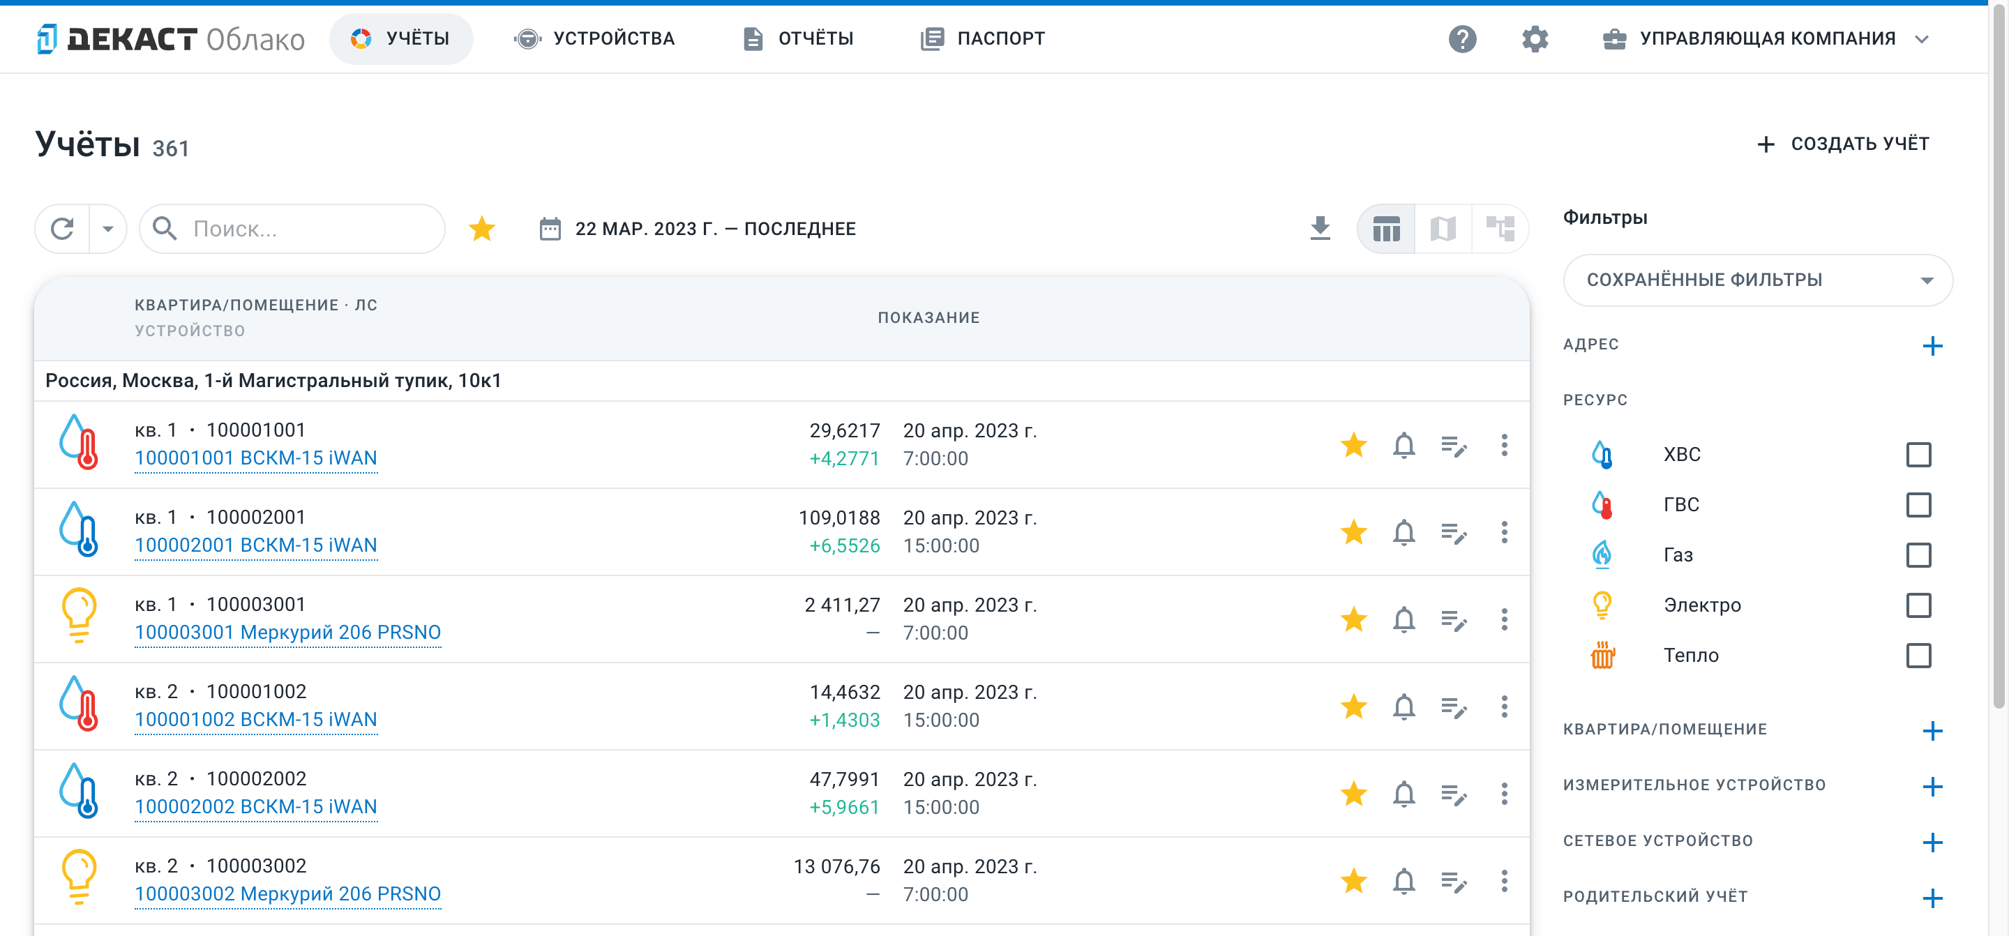Image resolution: width=2009 pixels, height=936 pixels.
Task: Open the Учёты tab
Action: point(401,38)
